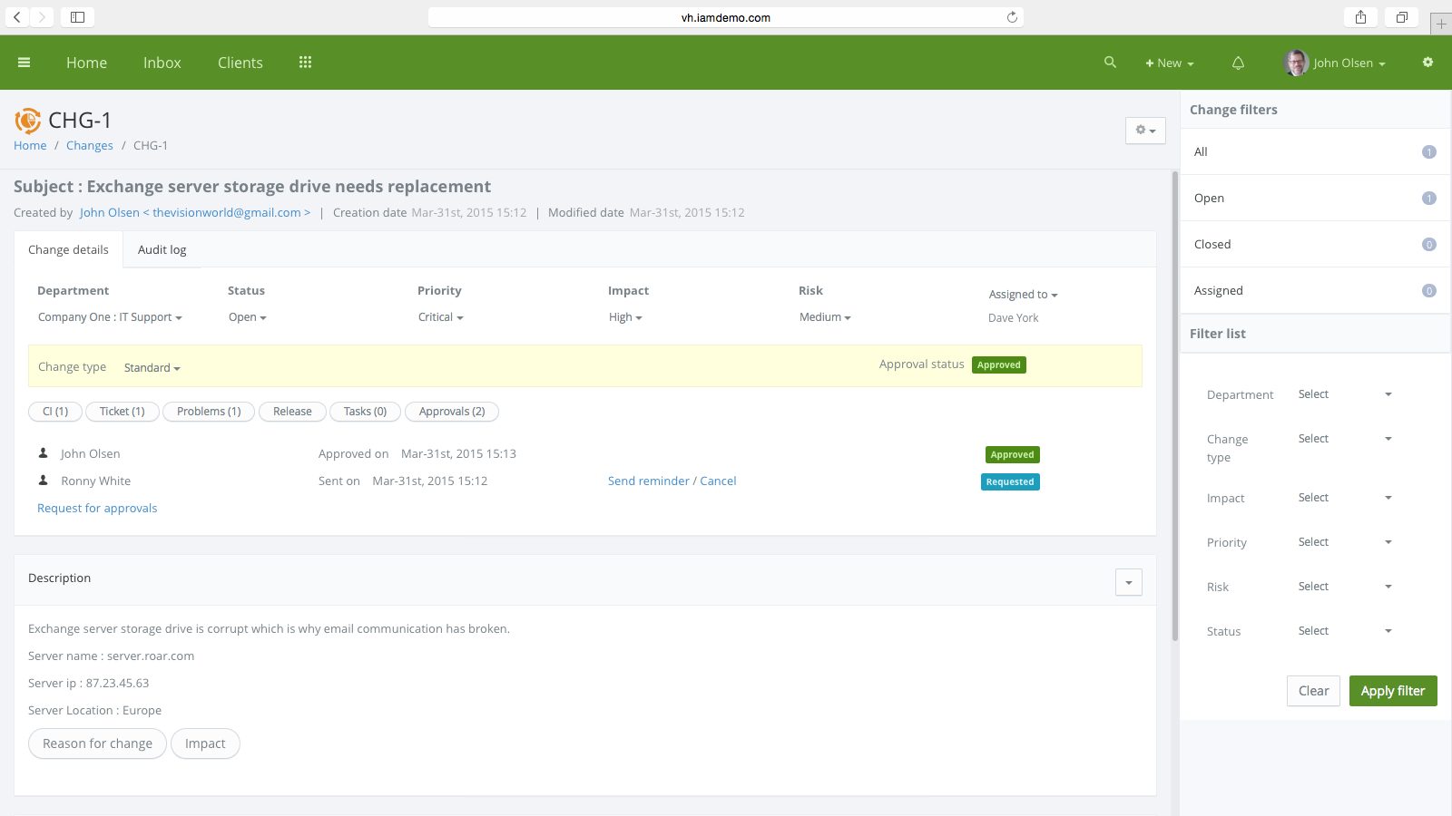The height and width of the screenshot is (816, 1452).
Task: Click the person icon beside John Olsen approver
Action: coord(43,453)
